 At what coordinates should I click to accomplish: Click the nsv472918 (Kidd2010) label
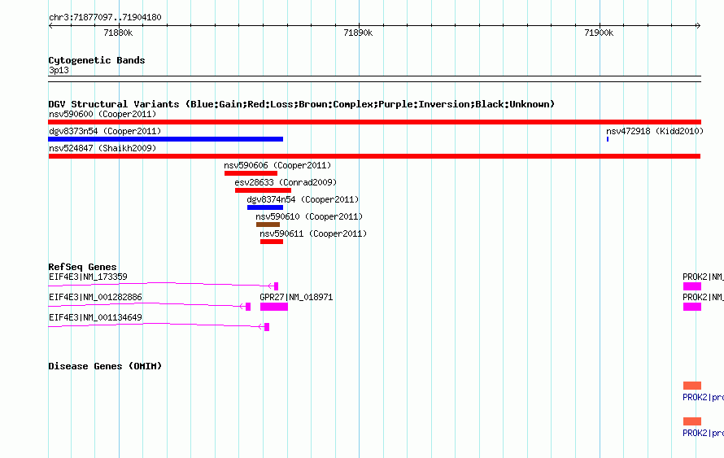click(655, 131)
